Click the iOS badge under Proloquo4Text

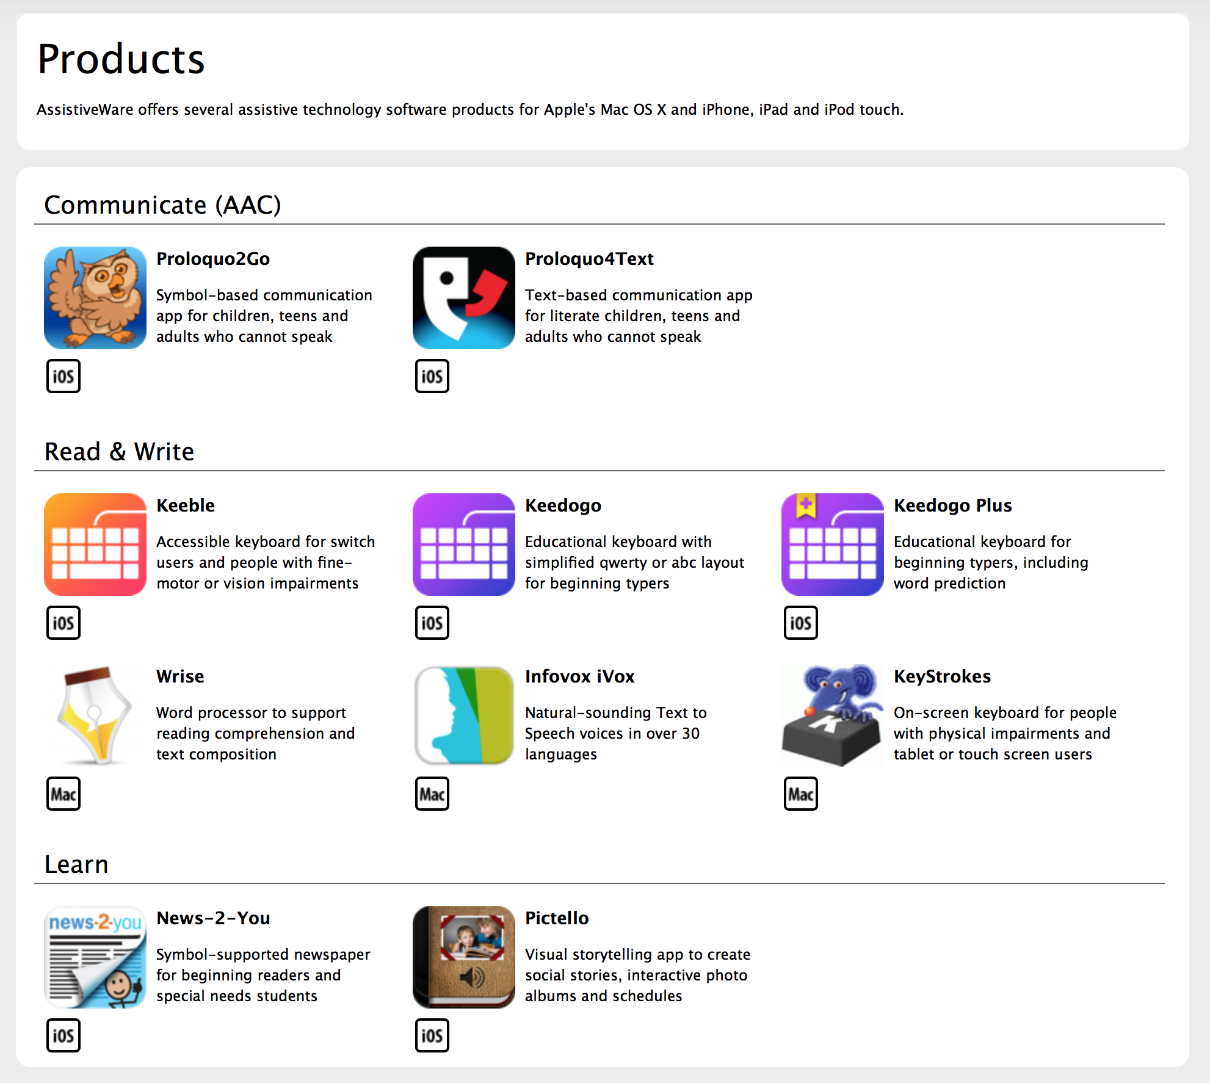[x=432, y=376]
